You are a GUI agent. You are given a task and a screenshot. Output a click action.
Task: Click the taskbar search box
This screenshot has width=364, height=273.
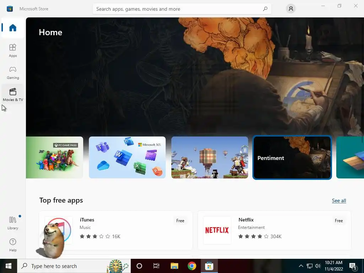click(74, 266)
